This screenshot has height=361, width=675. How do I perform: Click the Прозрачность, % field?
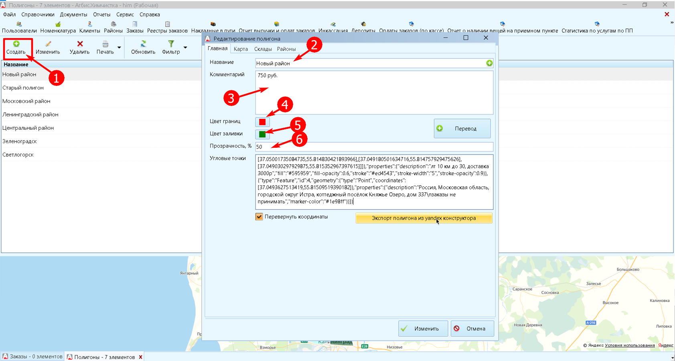pyautogui.click(x=374, y=147)
